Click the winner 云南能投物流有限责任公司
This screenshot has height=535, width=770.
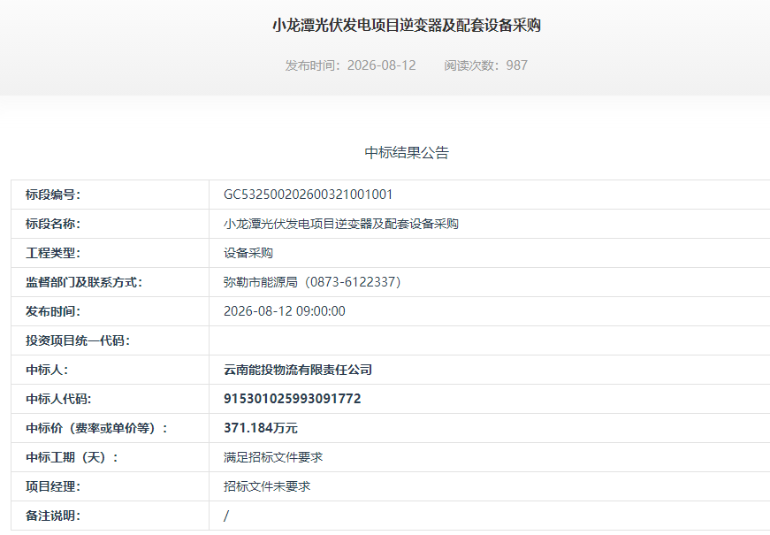tap(298, 370)
